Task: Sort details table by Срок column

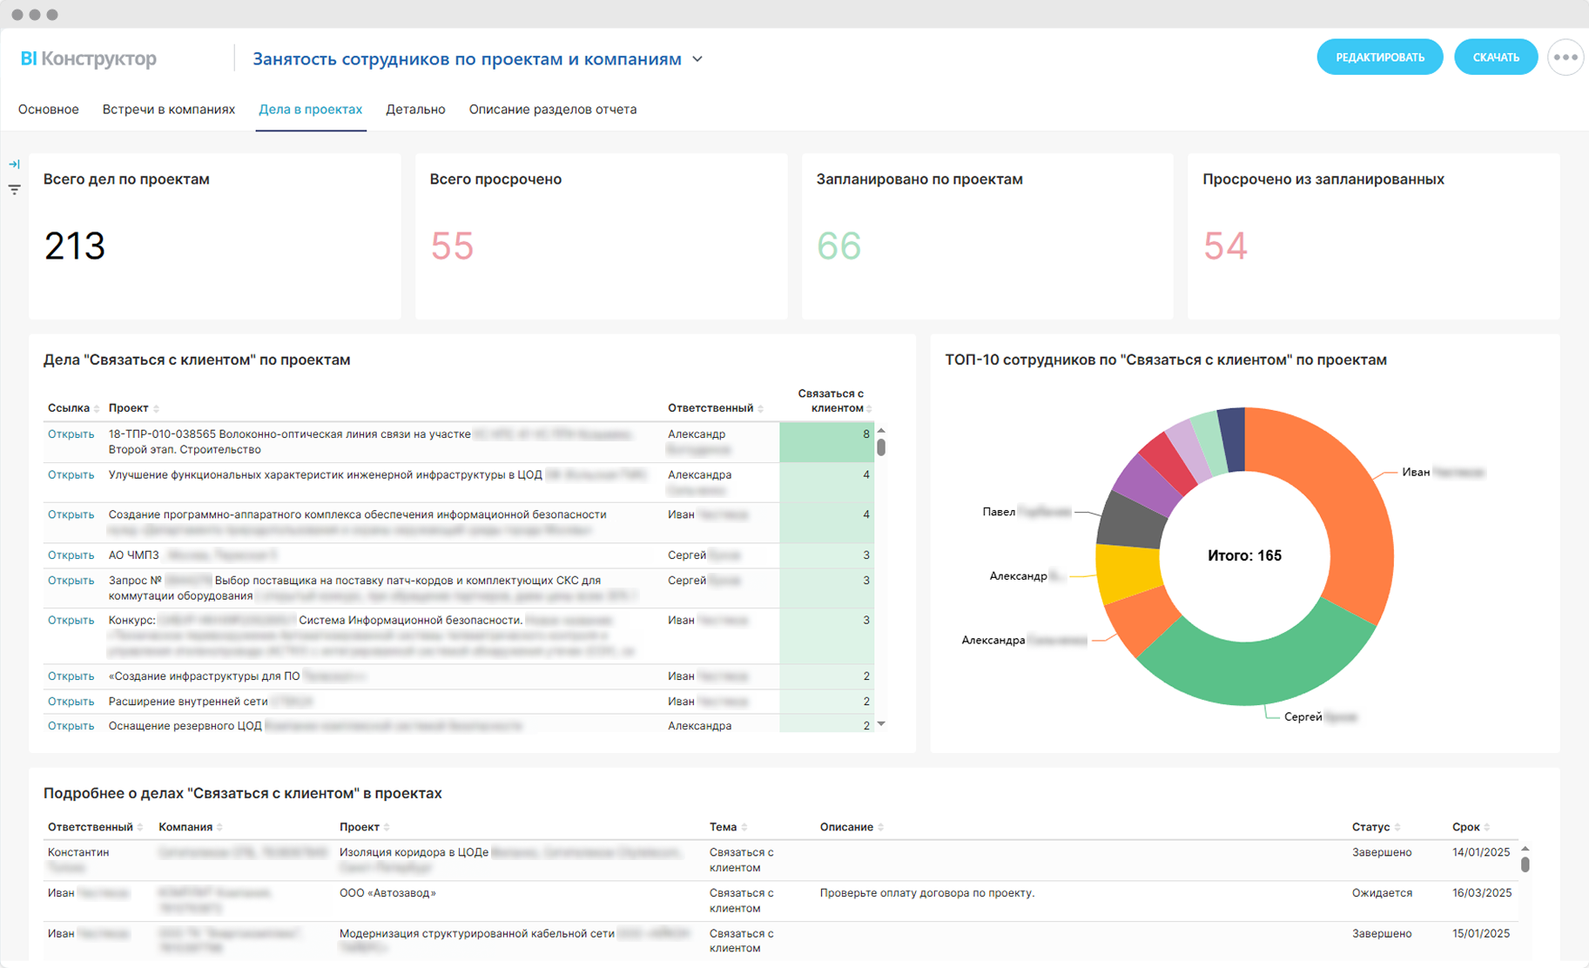Action: click(1486, 828)
